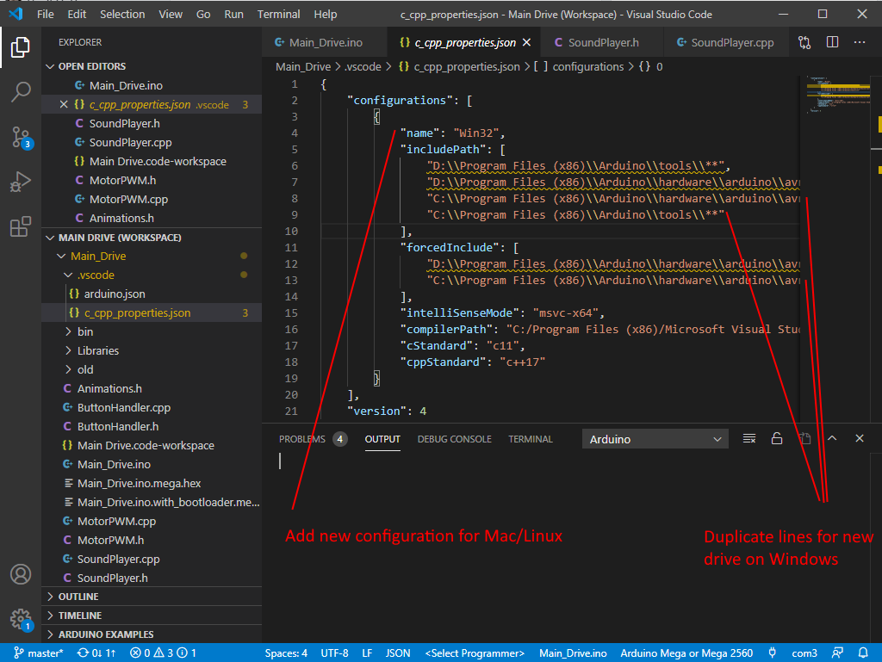Click .vscode in the breadcrumb path
This screenshot has height=662, width=882.
(x=363, y=67)
